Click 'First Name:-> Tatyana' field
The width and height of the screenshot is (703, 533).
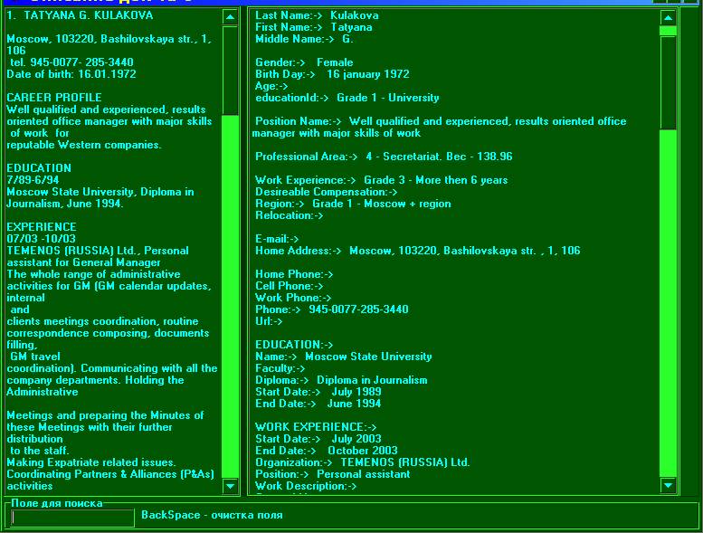314,27
